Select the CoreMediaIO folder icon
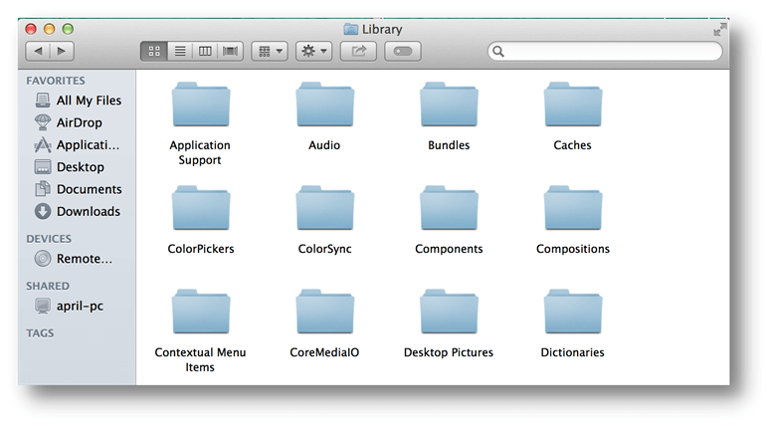Screen dimensions: 771x426 [x=324, y=312]
